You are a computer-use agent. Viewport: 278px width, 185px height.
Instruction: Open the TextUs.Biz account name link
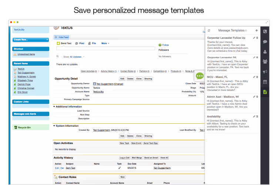pos(98,92)
